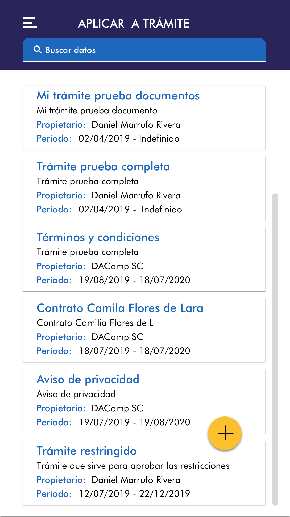The image size is (290, 517).
Task: Click Mi trámite prueba documento description
Action: 97,111
